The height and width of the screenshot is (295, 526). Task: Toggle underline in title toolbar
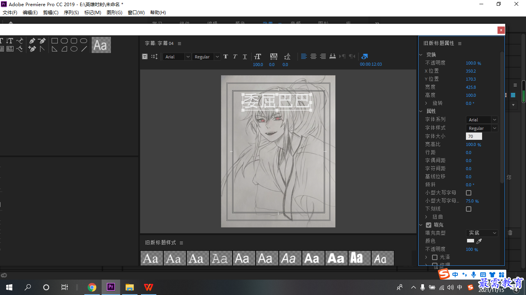[245, 56]
